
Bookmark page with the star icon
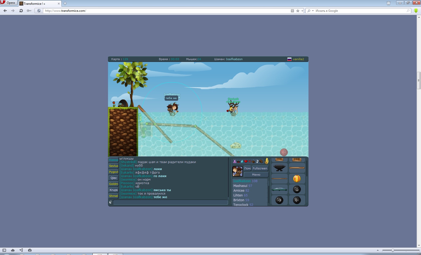point(298,11)
